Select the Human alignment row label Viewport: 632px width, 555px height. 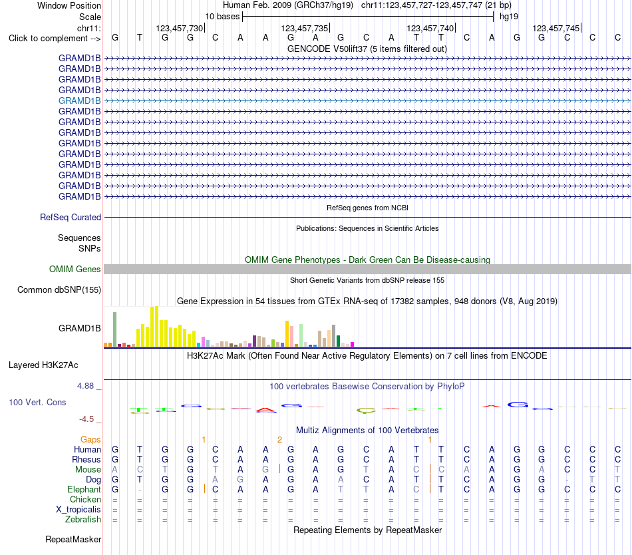coord(87,449)
